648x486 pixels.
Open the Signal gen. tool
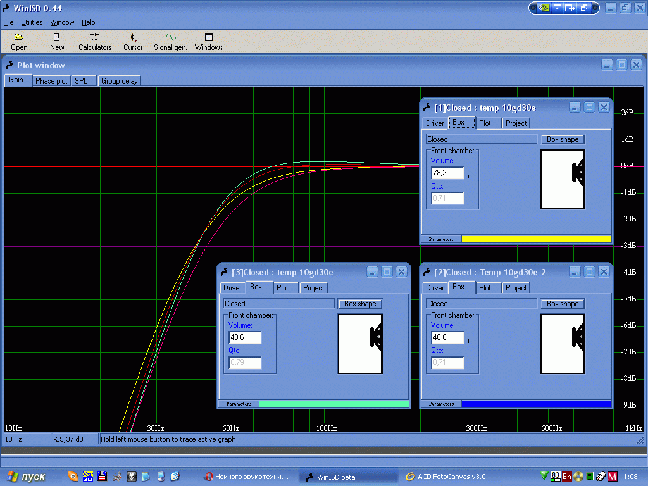coord(170,42)
